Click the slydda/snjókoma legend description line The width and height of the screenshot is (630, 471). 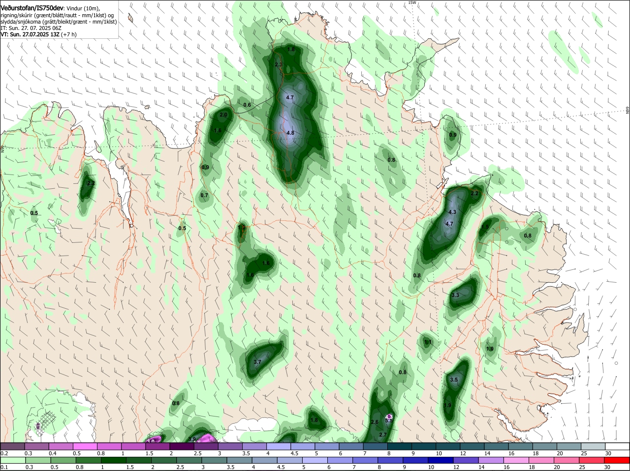coord(59,22)
